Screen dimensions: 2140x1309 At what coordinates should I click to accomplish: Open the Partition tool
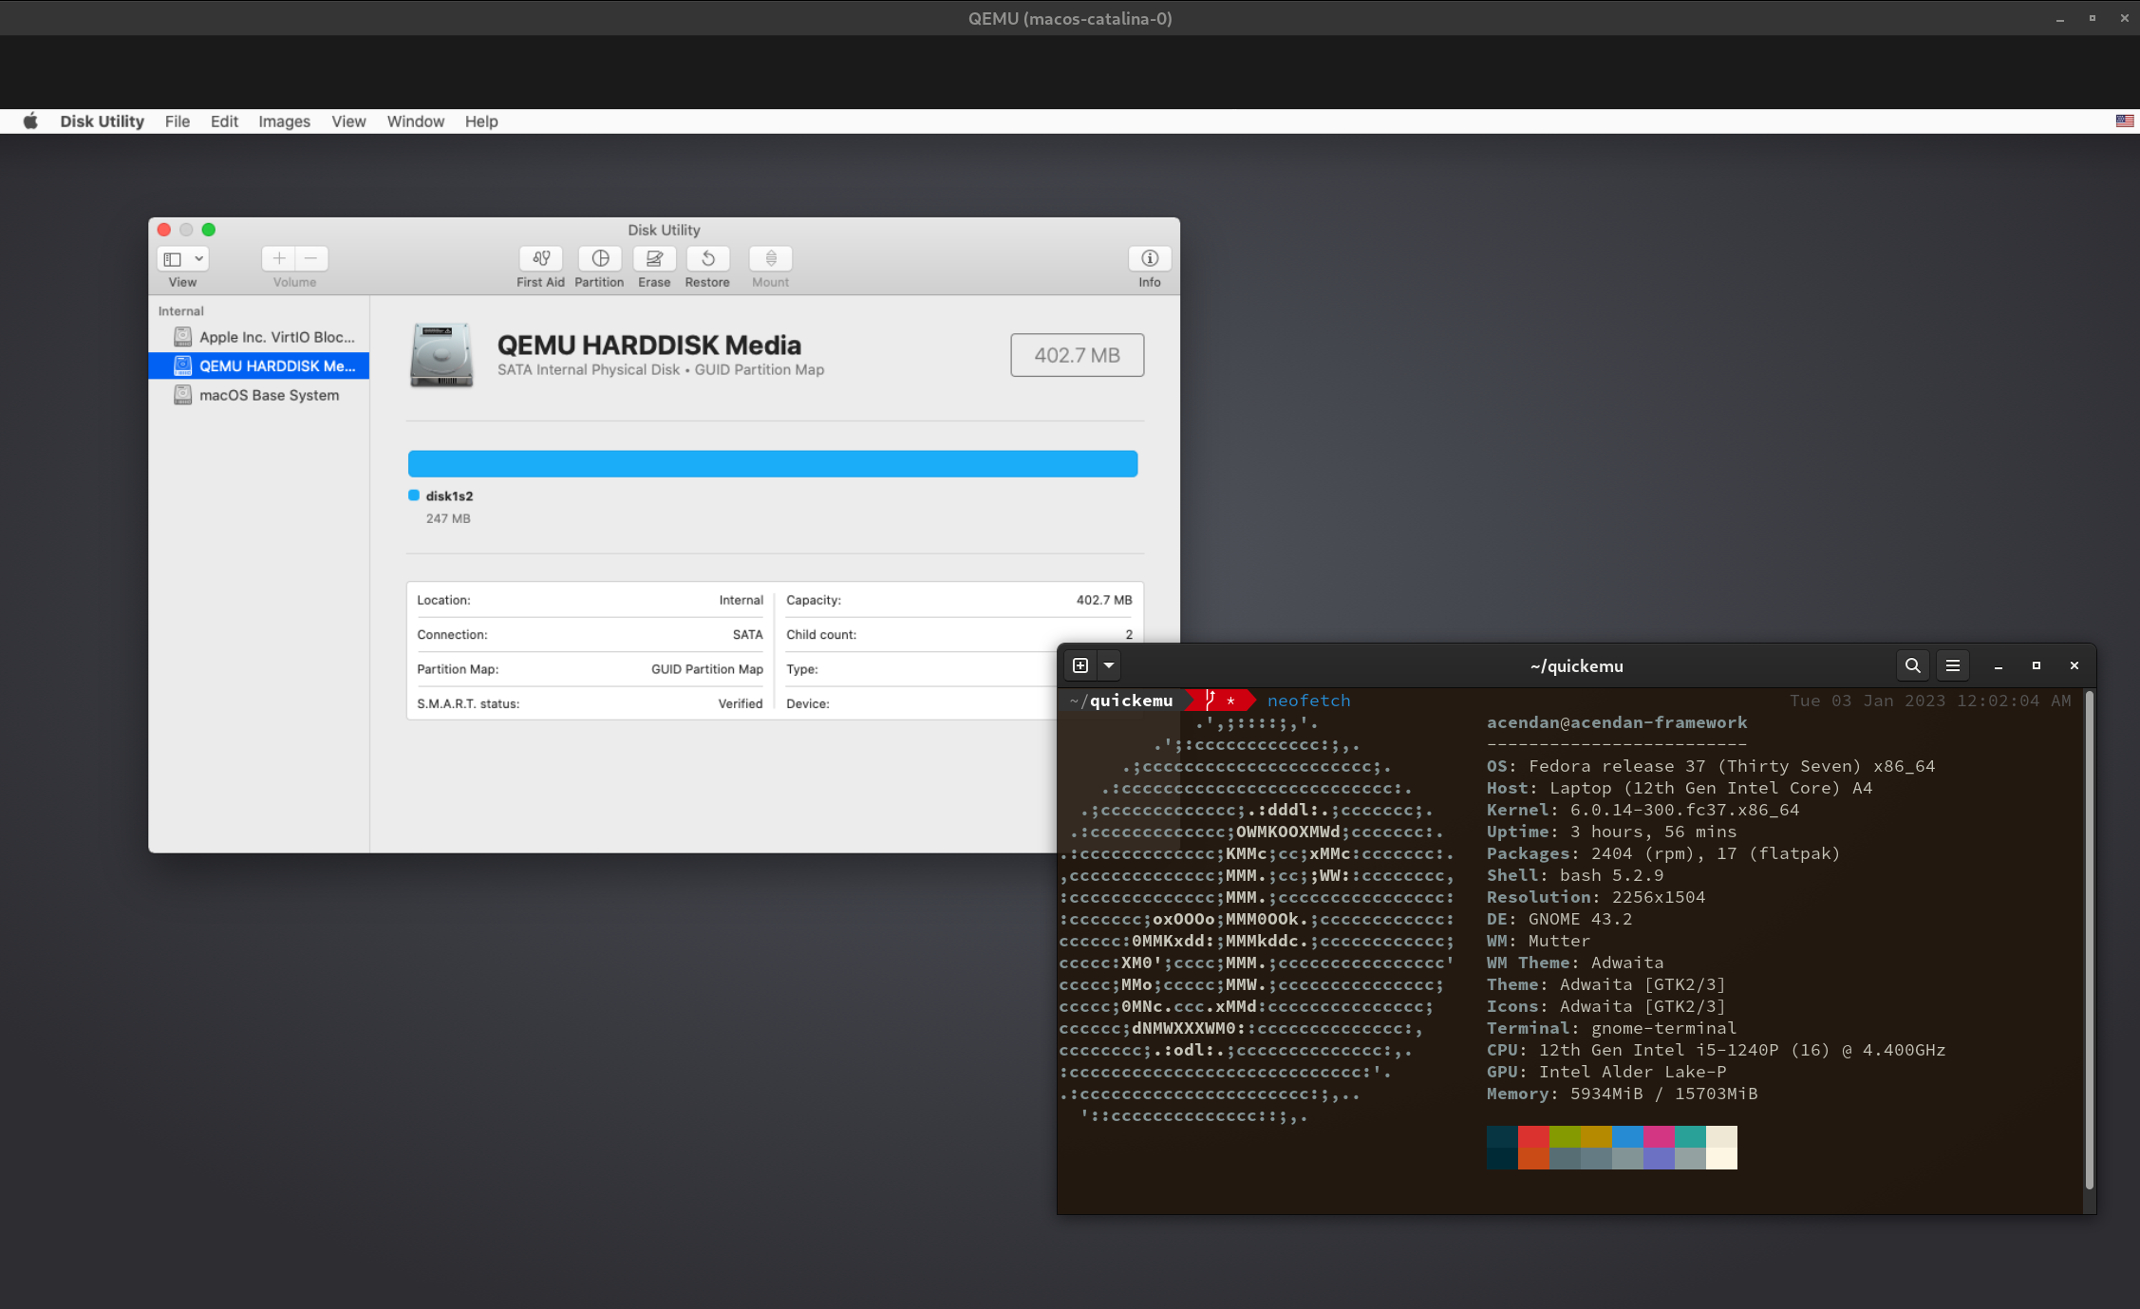(599, 258)
